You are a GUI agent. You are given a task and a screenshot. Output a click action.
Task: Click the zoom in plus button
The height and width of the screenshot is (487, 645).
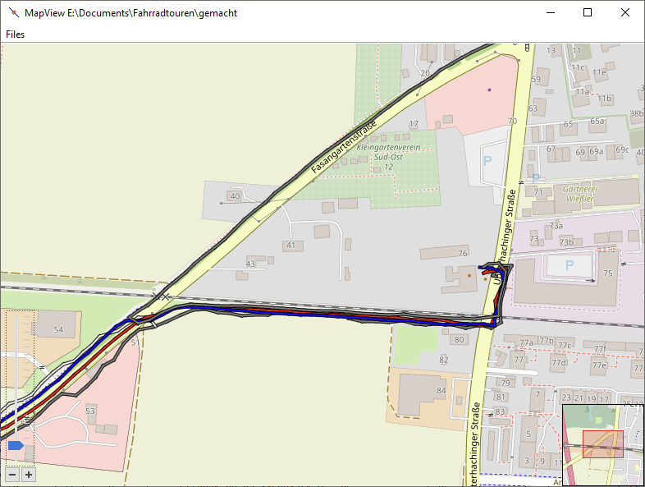(x=29, y=475)
